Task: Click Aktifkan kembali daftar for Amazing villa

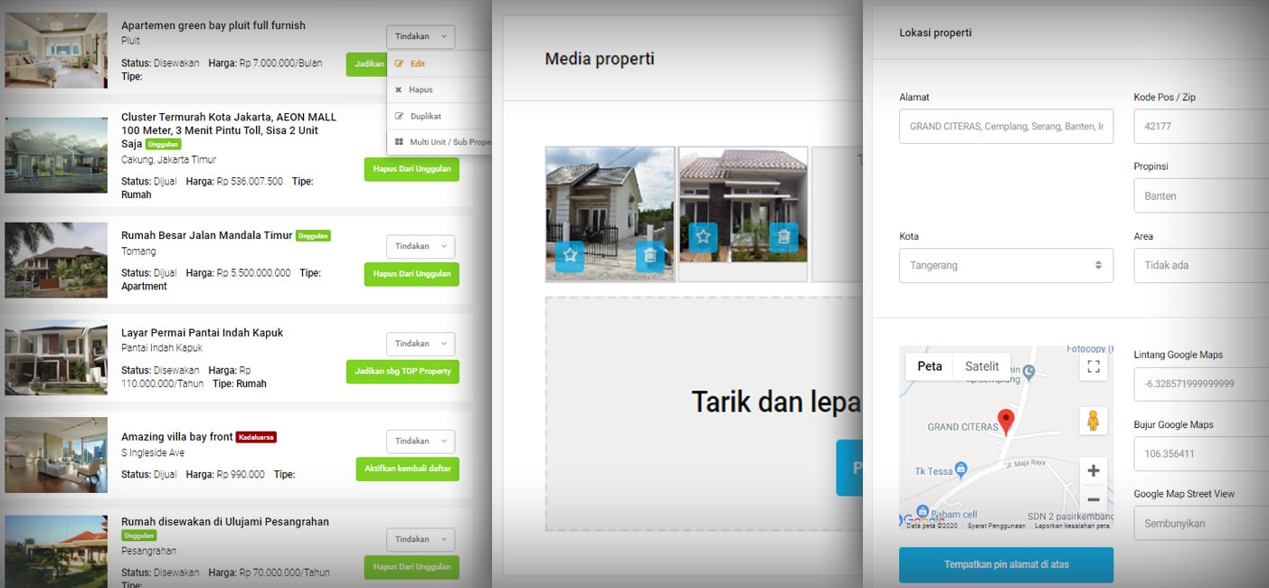Action: pos(407,469)
